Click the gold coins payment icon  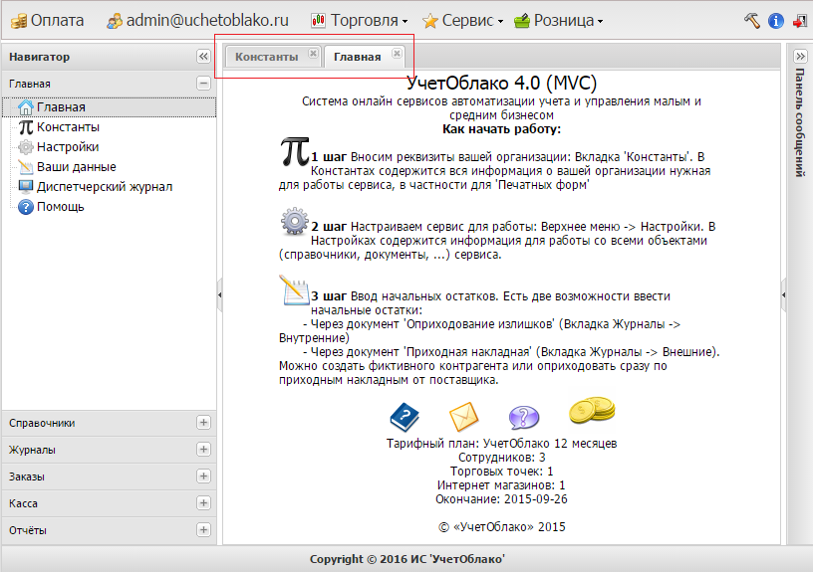coord(592,412)
